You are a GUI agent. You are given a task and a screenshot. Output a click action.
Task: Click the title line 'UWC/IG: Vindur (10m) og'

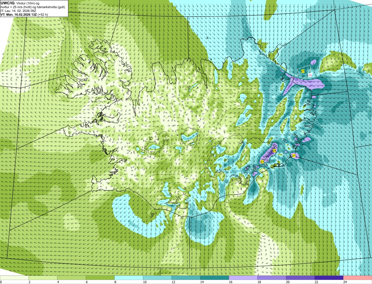(20, 3)
